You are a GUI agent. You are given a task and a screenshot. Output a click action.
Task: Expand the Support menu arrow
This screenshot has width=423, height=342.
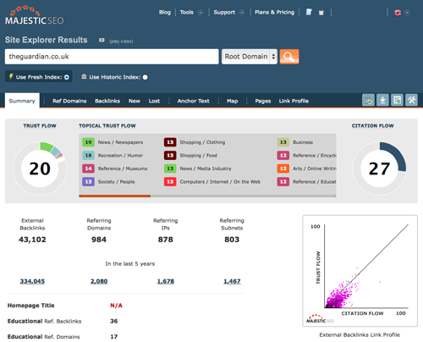pos(242,13)
